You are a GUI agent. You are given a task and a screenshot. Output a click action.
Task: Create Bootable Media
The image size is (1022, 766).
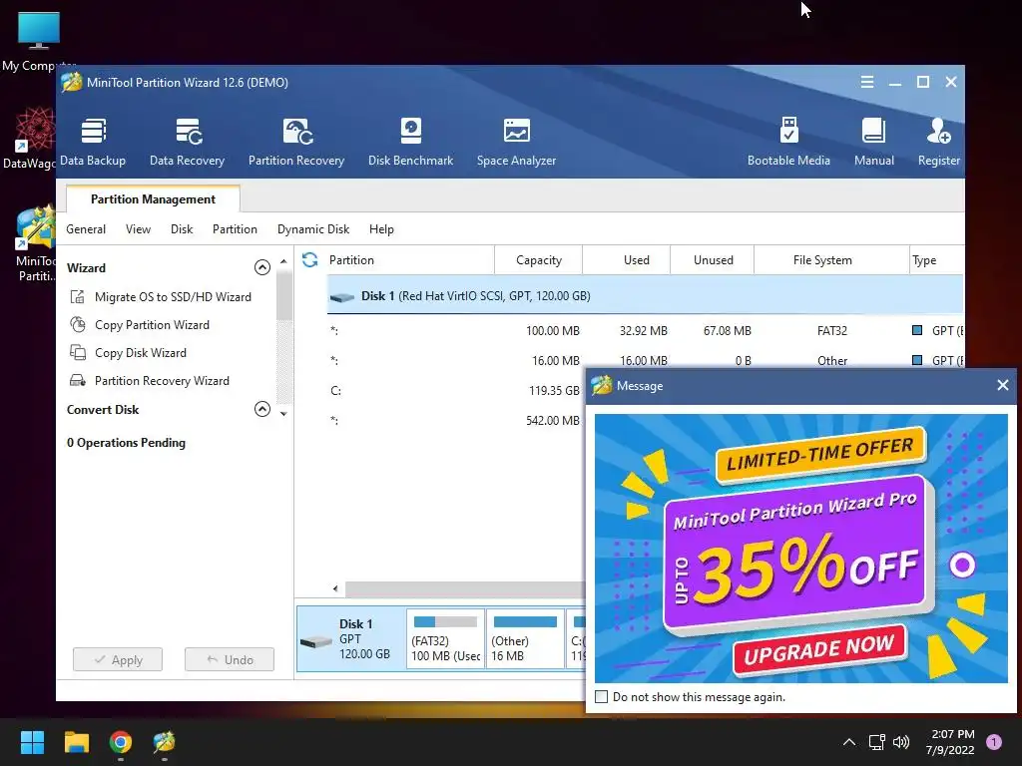click(x=788, y=142)
